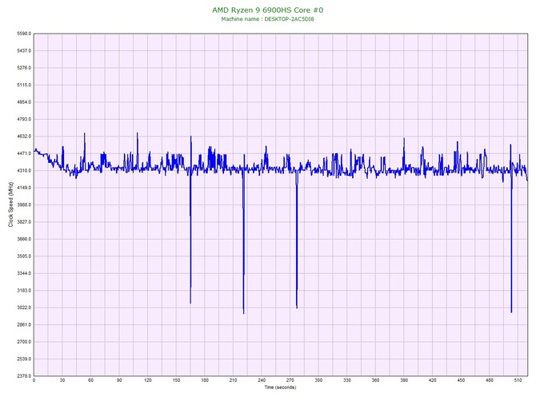Pick y-axis label 3344.0
Screen dimensions: 536x401
(x=24, y=273)
